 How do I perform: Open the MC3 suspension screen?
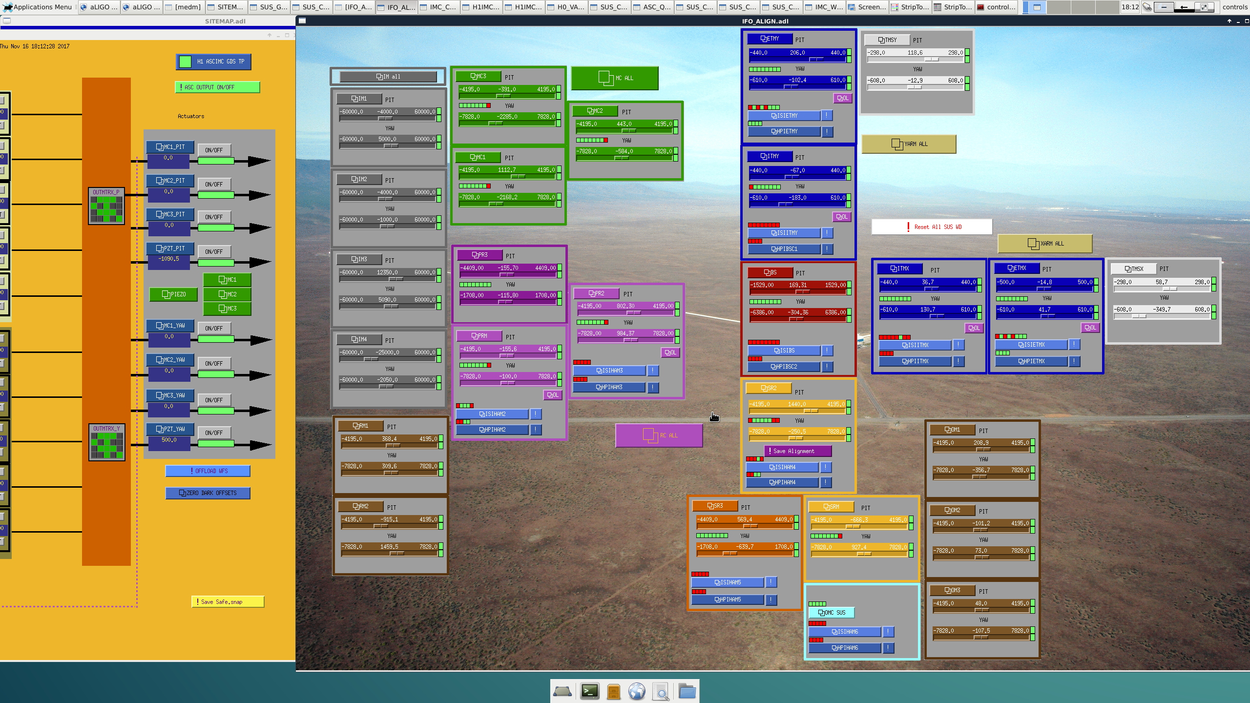[478, 76]
